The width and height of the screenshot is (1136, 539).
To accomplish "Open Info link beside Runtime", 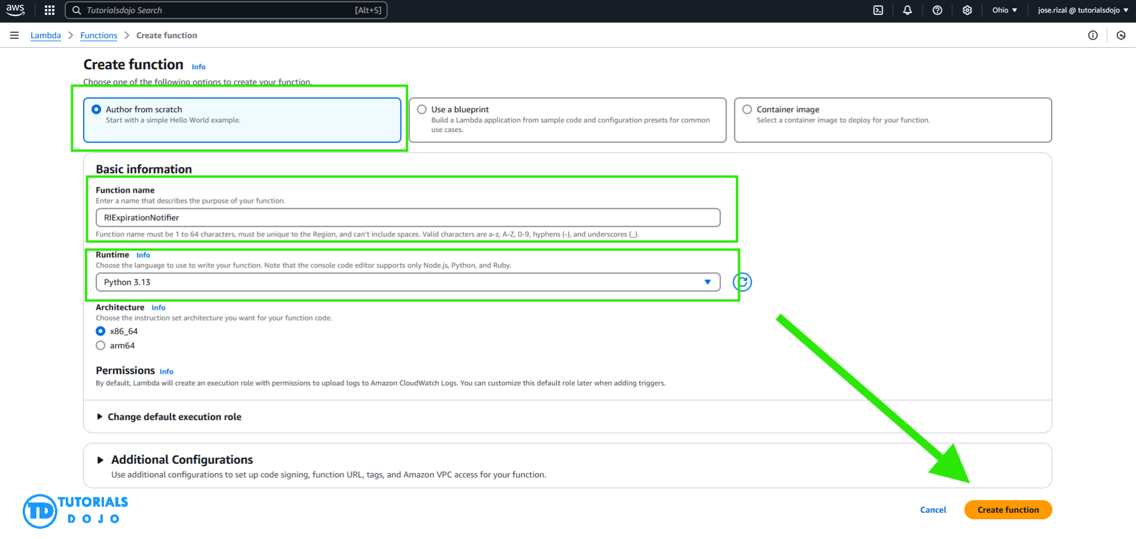I will (143, 255).
